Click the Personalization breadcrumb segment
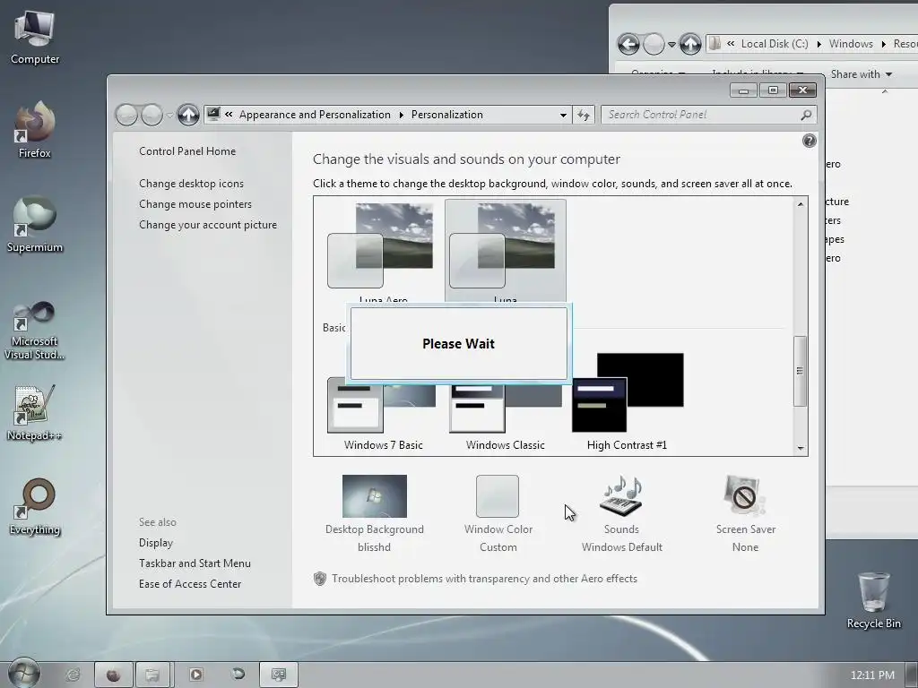Viewport: 918px width, 688px height. pyautogui.click(x=447, y=115)
